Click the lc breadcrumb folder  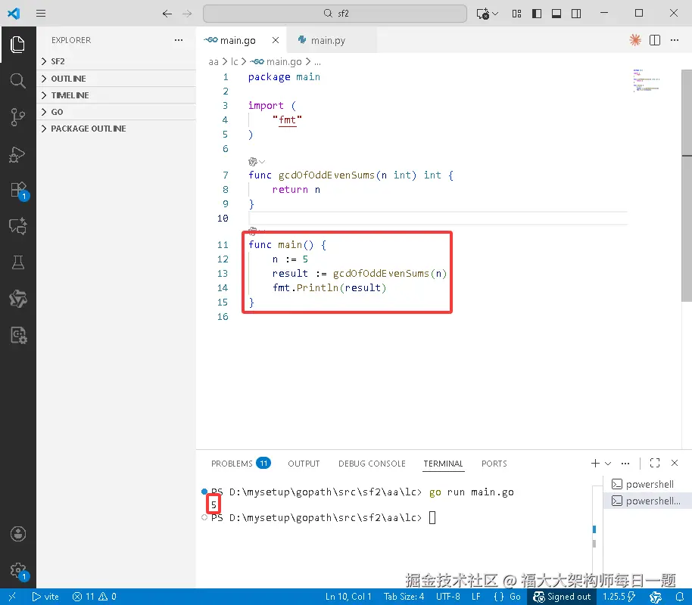point(235,62)
